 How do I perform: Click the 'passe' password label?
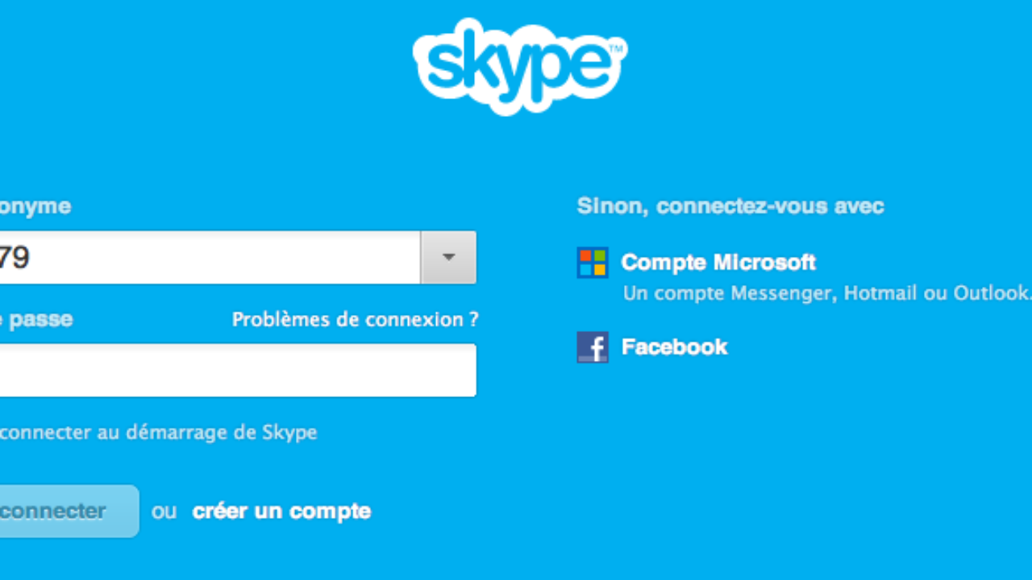click(40, 320)
